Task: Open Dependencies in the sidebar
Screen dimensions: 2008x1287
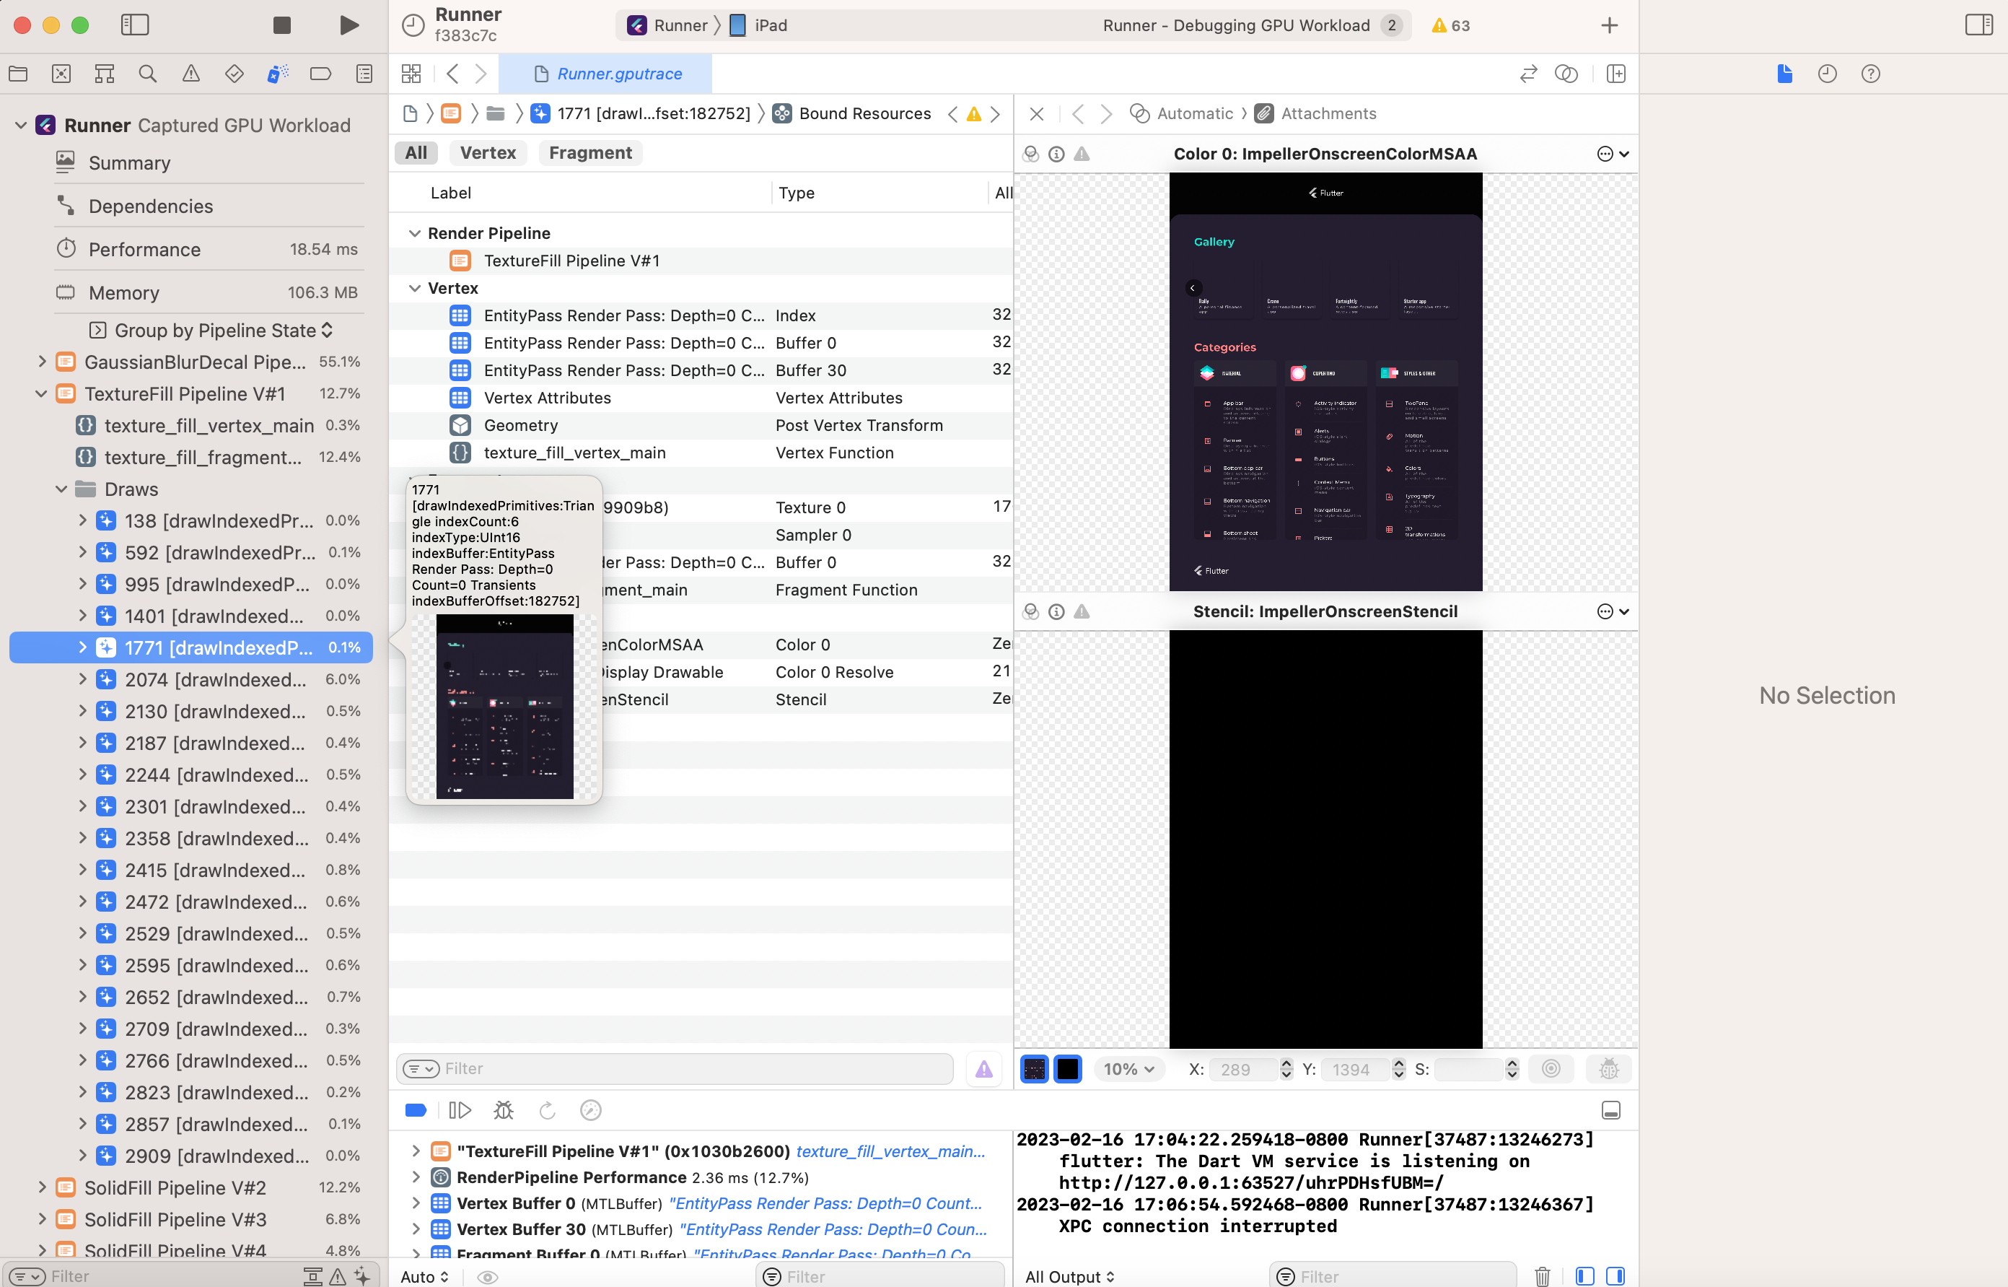Action: click(x=150, y=206)
